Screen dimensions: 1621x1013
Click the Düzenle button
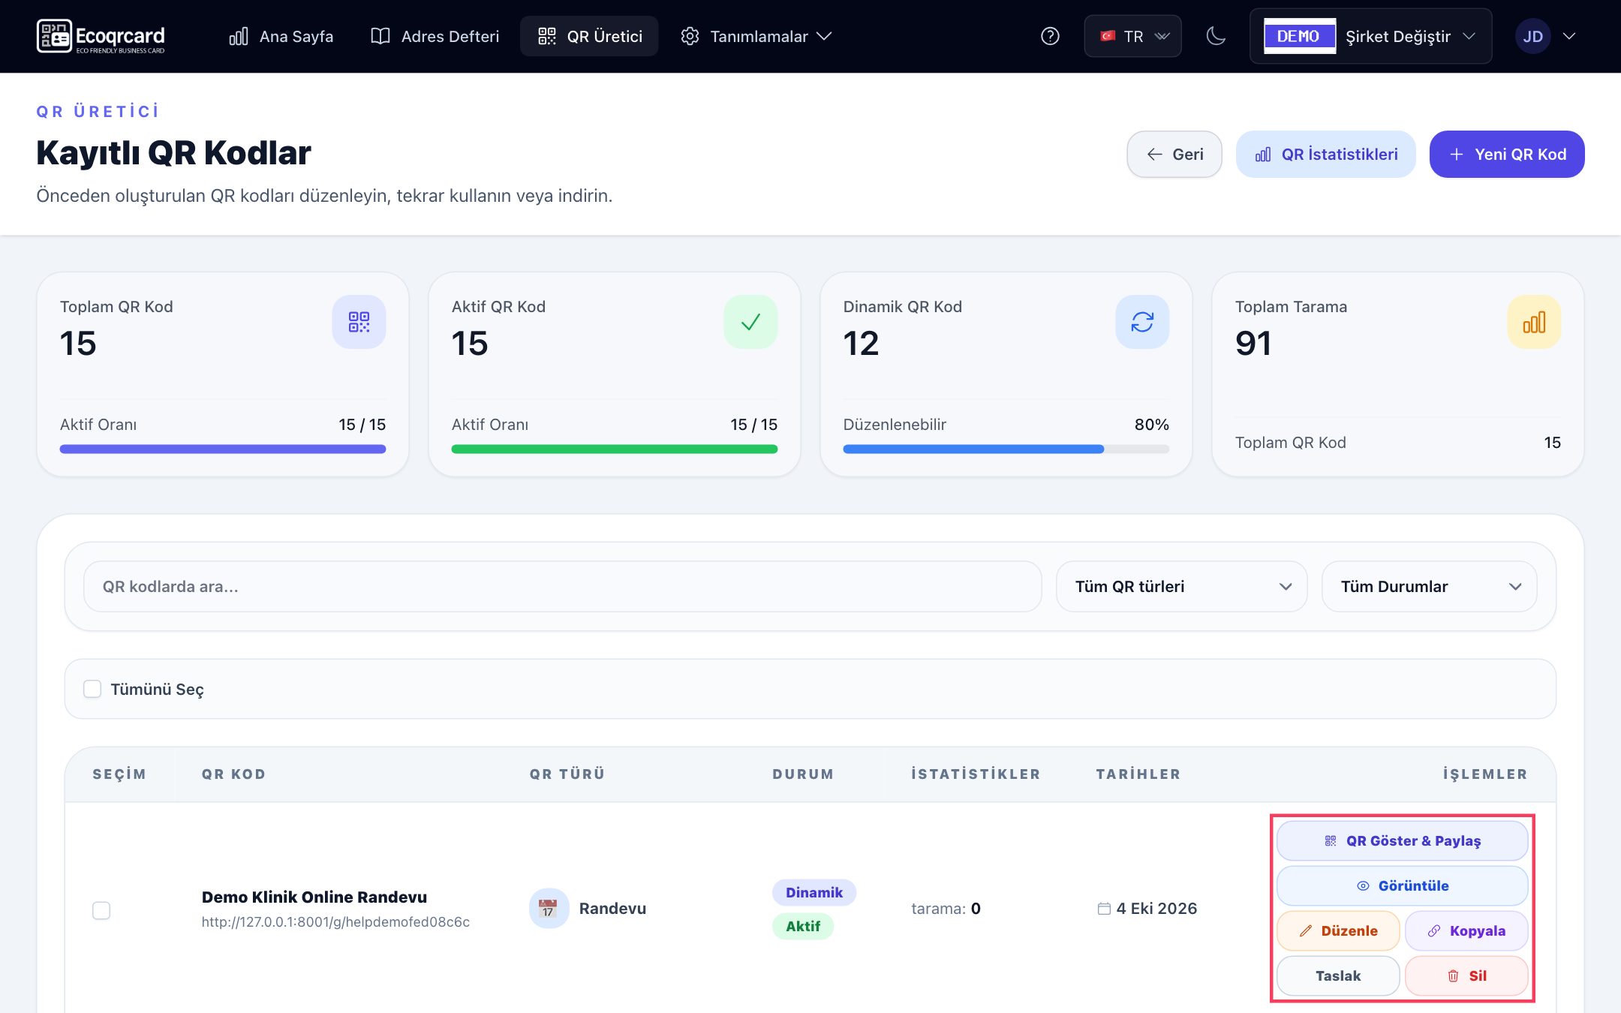point(1338,931)
